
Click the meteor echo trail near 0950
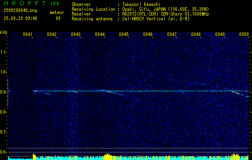[240, 94]
